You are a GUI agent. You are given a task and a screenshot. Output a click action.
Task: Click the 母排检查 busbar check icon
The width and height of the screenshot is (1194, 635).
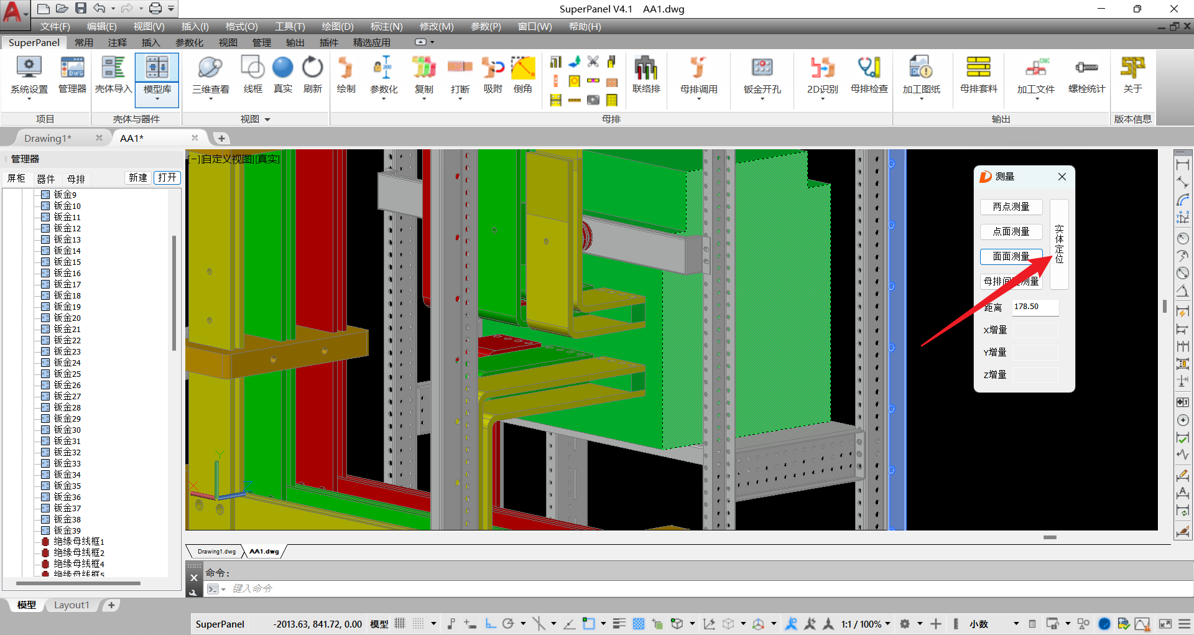(869, 76)
